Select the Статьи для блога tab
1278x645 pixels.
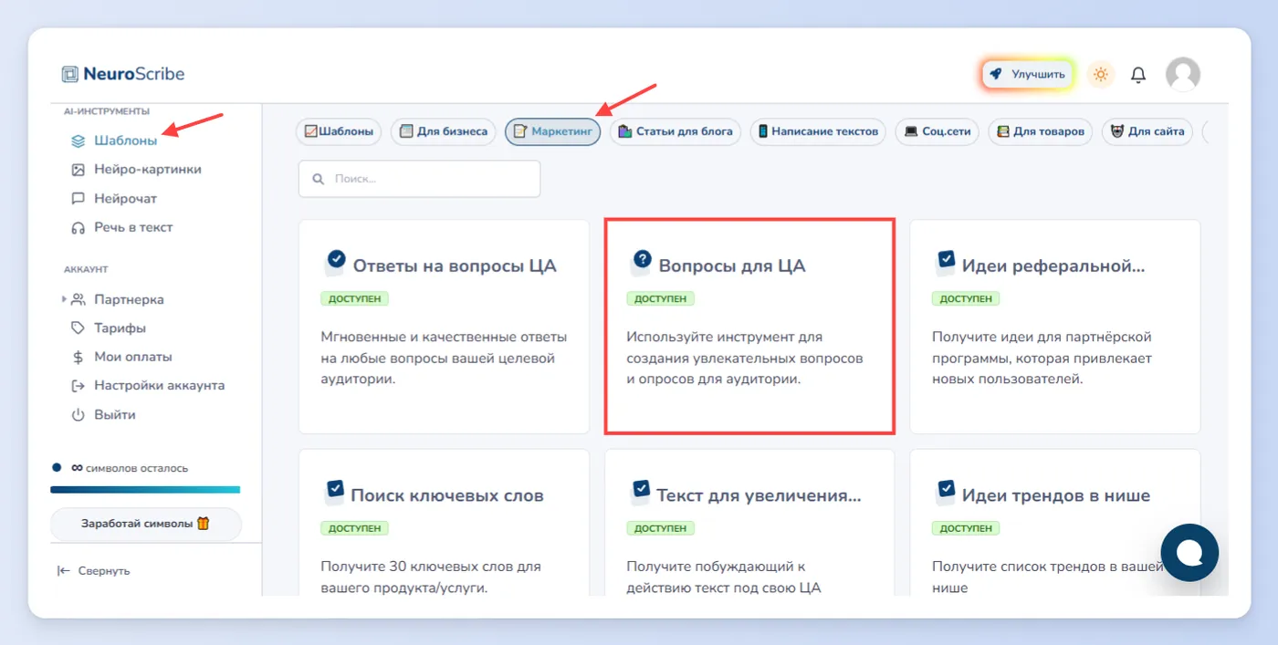pos(676,131)
